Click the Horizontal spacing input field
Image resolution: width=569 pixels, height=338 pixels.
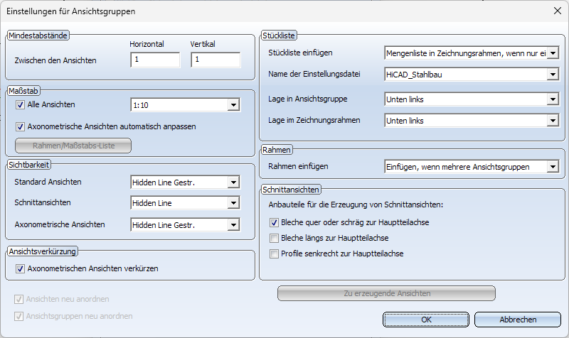pyautogui.click(x=155, y=60)
